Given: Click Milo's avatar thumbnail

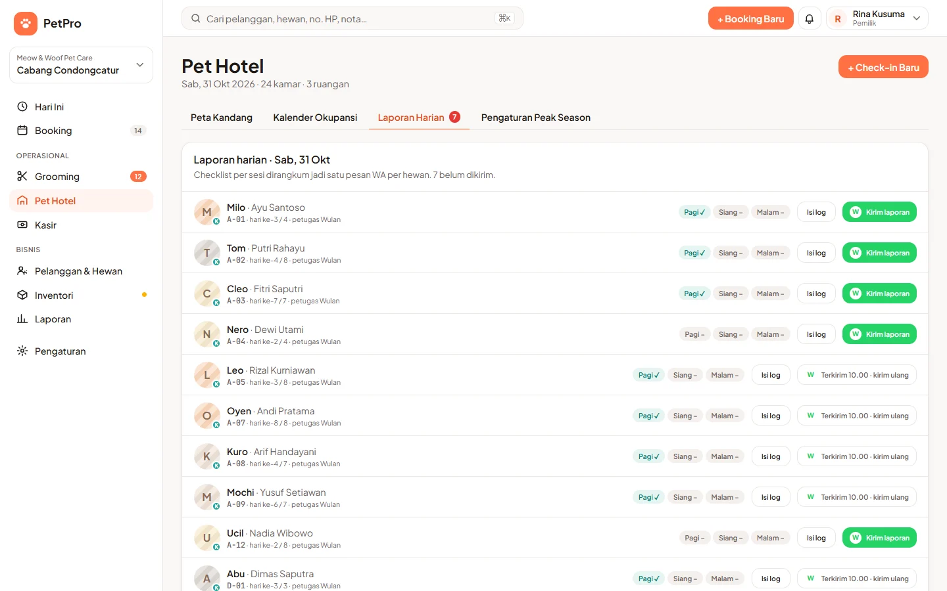Looking at the screenshot, I should tap(207, 212).
